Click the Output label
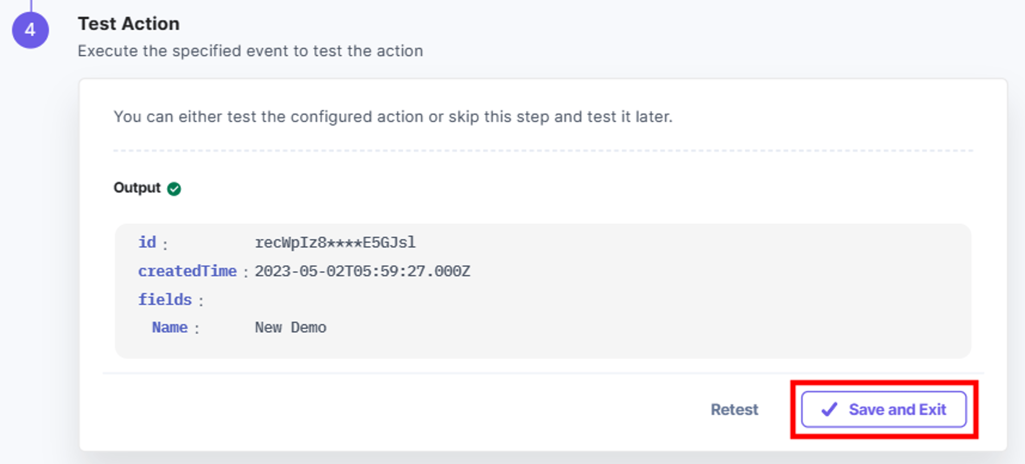 pos(137,187)
